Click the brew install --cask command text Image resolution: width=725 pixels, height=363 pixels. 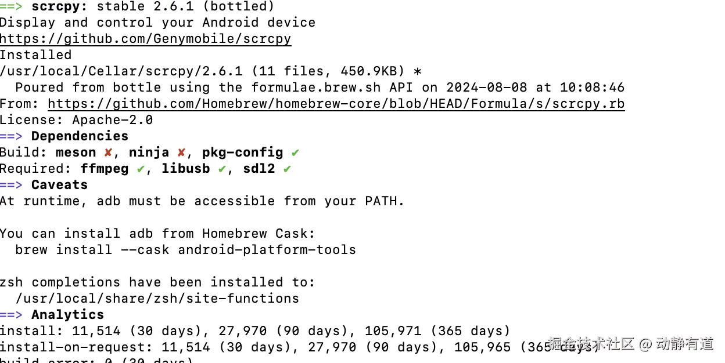tap(185, 250)
